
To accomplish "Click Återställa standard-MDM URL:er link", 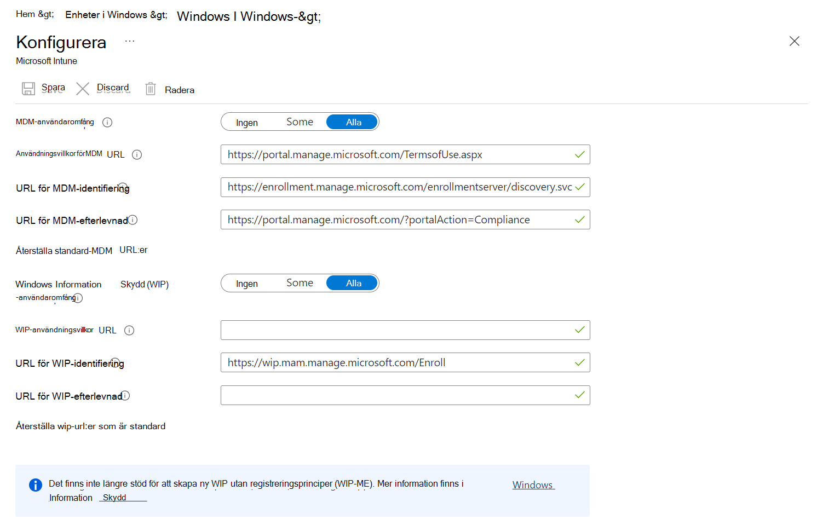I will tap(82, 250).
